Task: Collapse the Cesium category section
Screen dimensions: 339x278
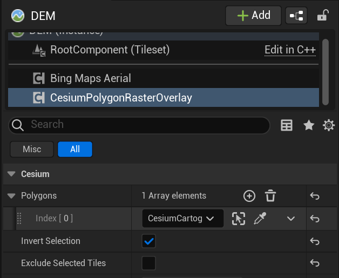Action: click(11, 174)
